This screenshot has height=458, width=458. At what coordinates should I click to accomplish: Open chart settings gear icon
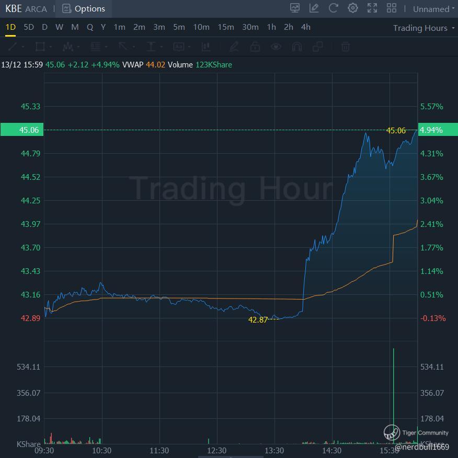coord(352,8)
